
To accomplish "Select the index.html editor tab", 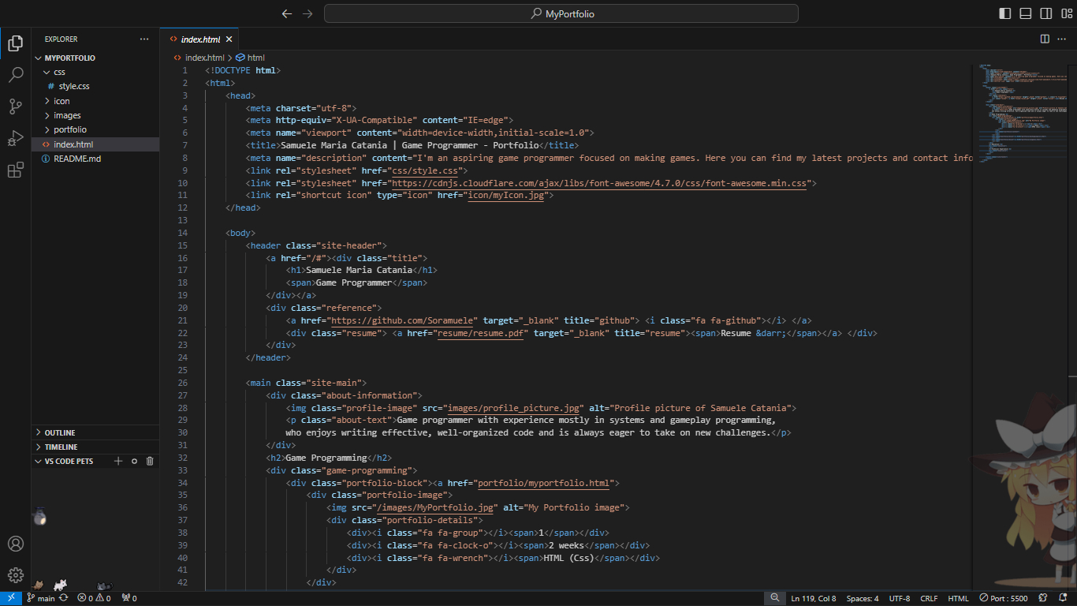I will [x=199, y=39].
